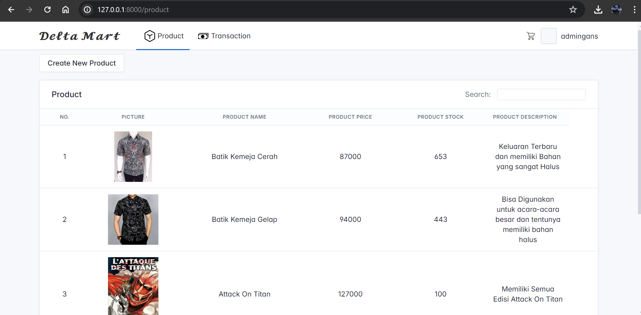Reload the page with browser refresh icon

[x=47, y=10]
